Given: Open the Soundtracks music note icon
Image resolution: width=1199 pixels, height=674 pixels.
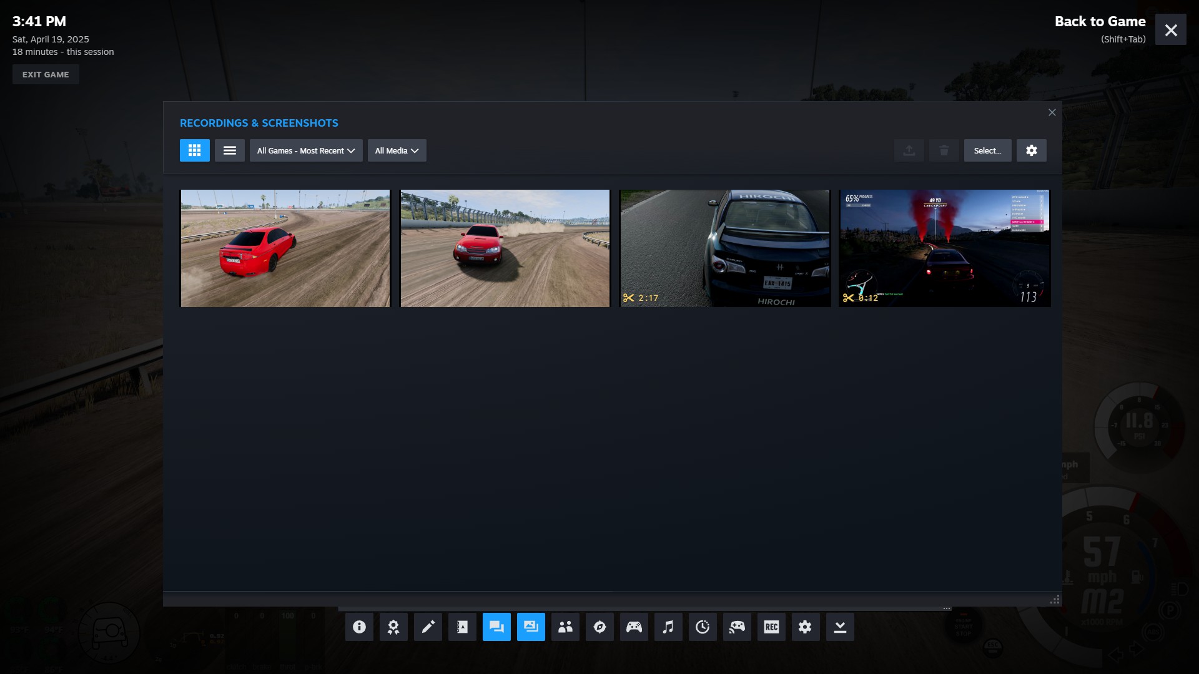Looking at the screenshot, I should pyautogui.click(x=668, y=627).
